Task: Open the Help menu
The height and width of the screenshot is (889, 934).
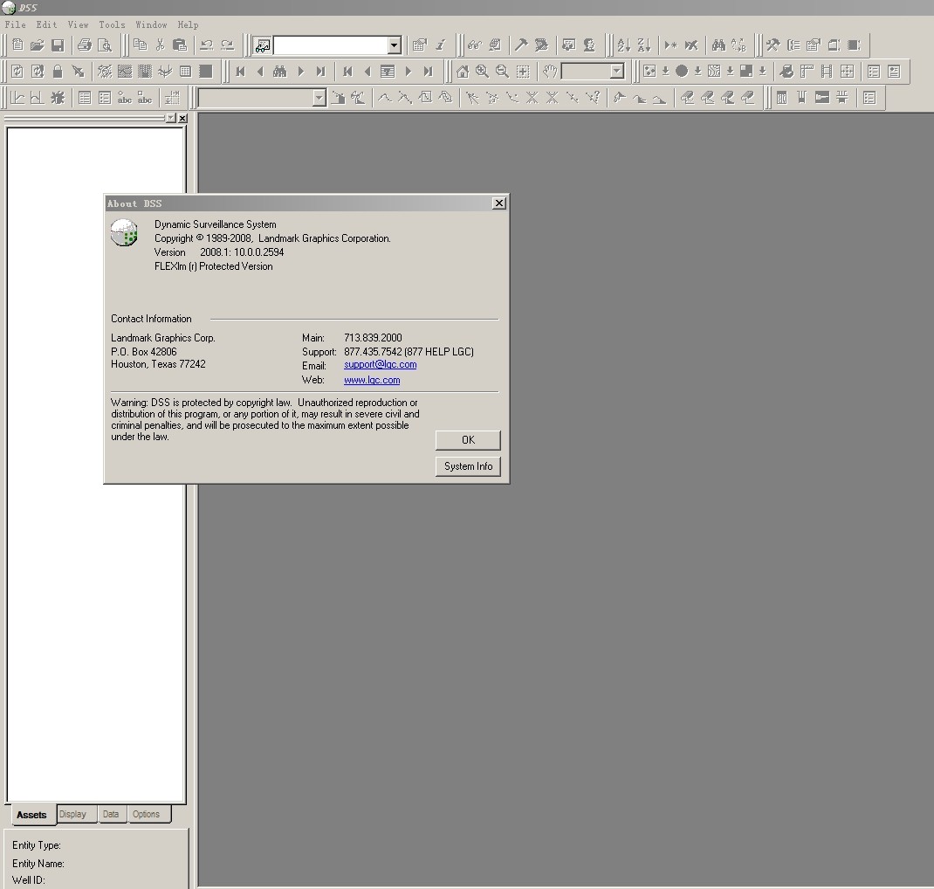Action: tap(189, 24)
